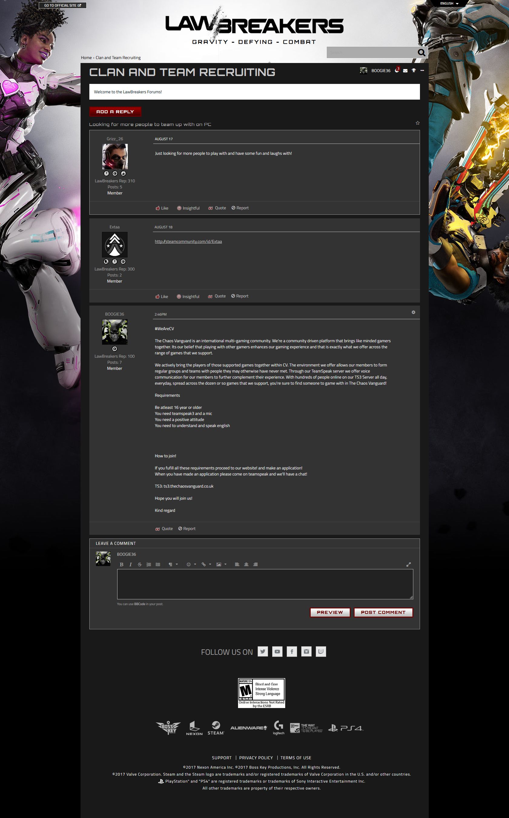Bookmark this discussion with the star
Viewport: 509px width, 818px height.
(x=418, y=123)
